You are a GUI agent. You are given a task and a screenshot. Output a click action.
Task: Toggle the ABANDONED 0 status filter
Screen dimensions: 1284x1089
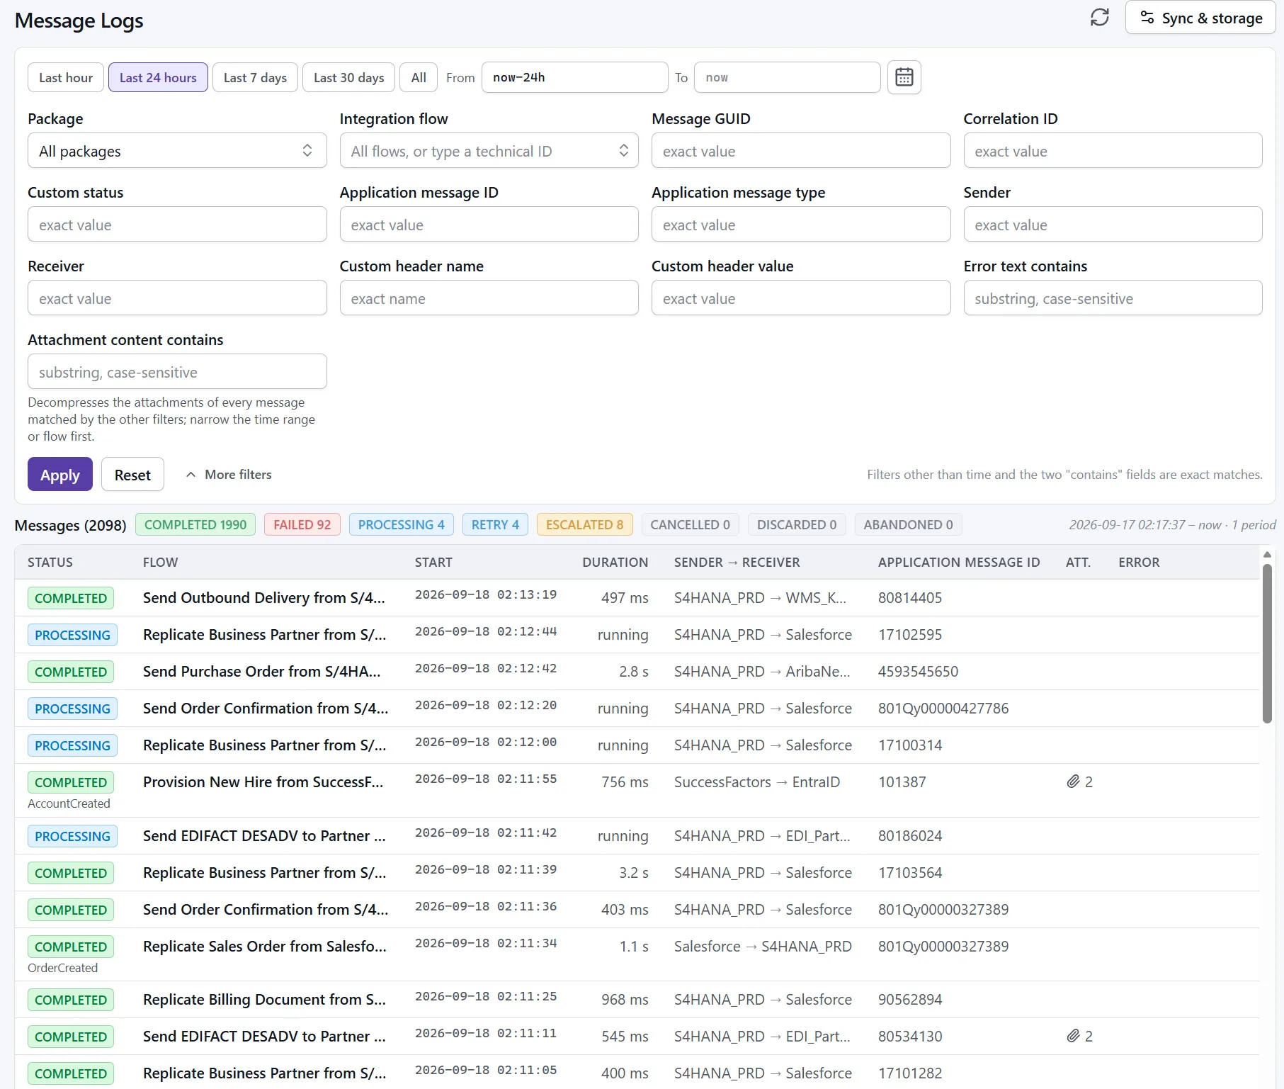908,524
